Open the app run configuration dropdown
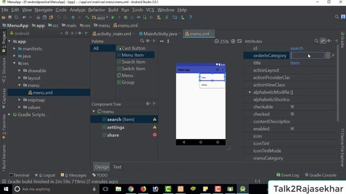 tap(101, 17)
